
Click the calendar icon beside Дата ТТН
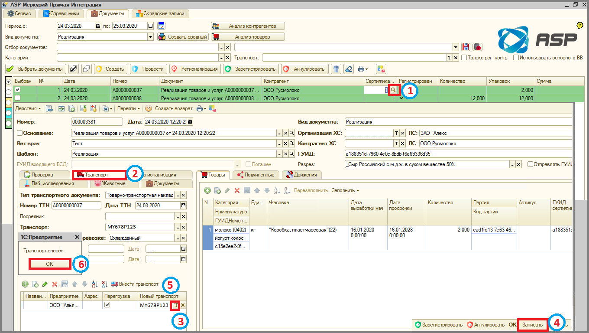coord(183,205)
